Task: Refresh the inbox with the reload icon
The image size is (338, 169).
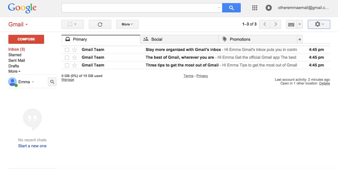Action: coord(100,25)
